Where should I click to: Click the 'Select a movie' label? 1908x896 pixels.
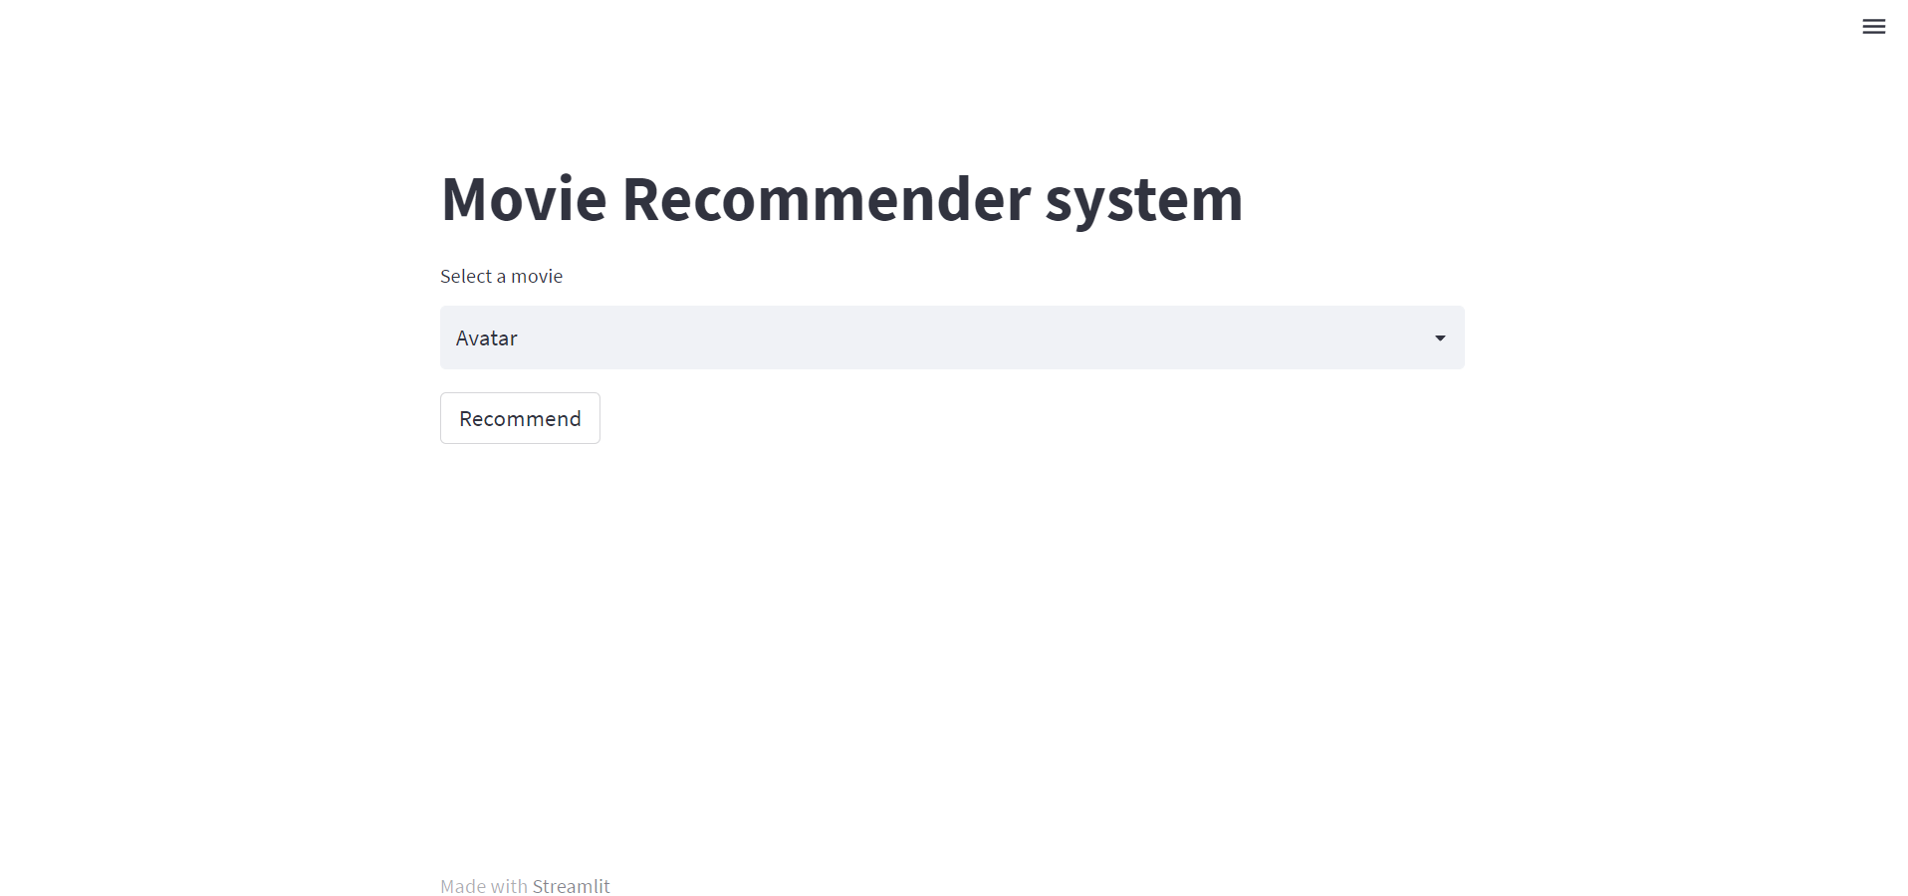tap(501, 276)
